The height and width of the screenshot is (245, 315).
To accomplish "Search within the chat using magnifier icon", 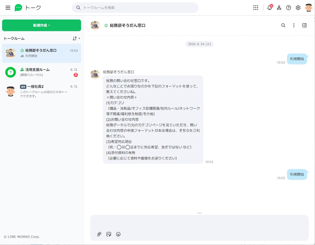I will [283, 25].
